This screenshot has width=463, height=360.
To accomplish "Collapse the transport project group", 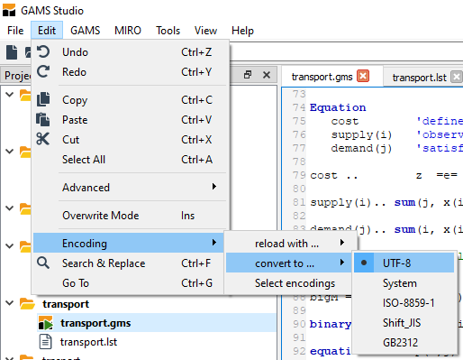I will pyautogui.click(x=10, y=303).
